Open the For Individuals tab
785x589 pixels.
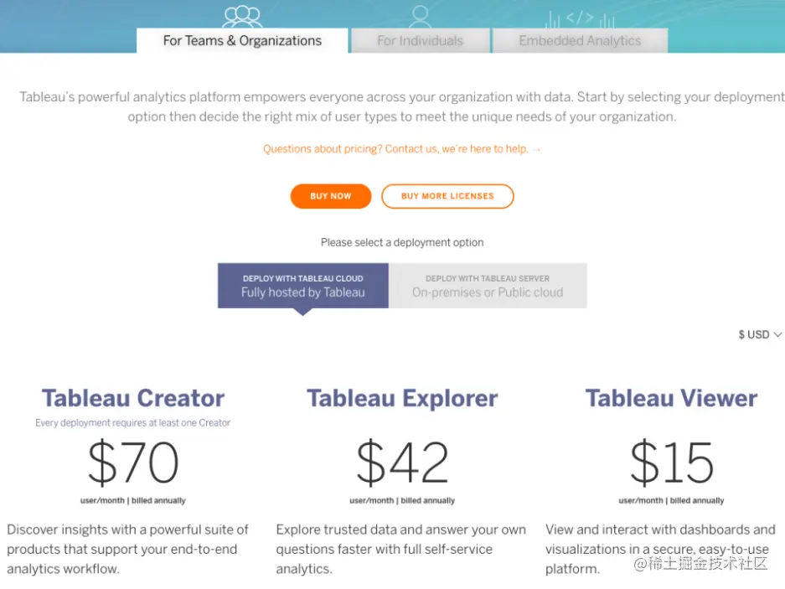pyautogui.click(x=420, y=40)
